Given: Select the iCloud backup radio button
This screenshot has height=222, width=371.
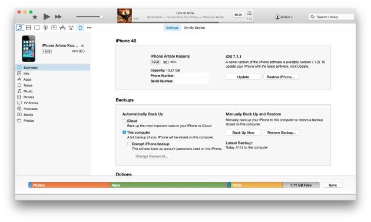Looking at the screenshot, I should (x=124, y=121).
